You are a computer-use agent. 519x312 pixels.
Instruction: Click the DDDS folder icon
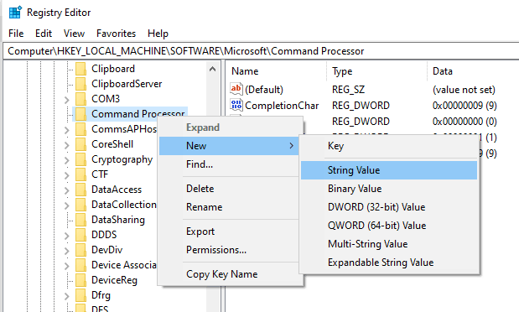80,235
